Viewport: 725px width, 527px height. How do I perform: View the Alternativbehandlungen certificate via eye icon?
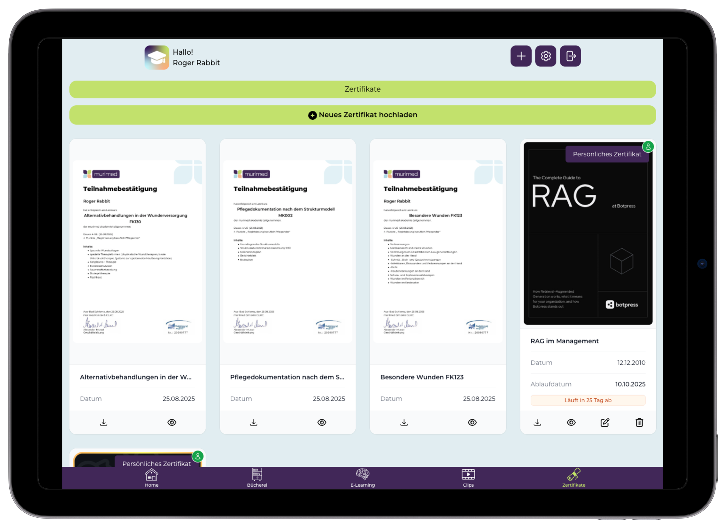[172, 422]
